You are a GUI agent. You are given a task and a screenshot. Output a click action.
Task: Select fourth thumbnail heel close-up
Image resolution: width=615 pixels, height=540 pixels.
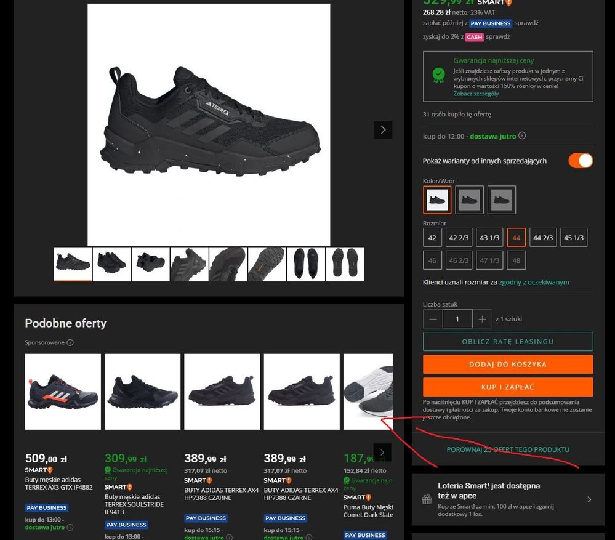pos(190,264)
